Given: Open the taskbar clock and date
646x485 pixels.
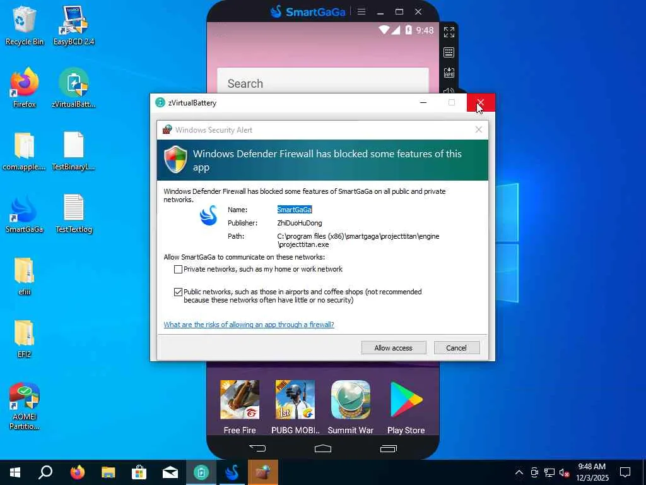Looking at the screenshot, I should coord(592,472).
